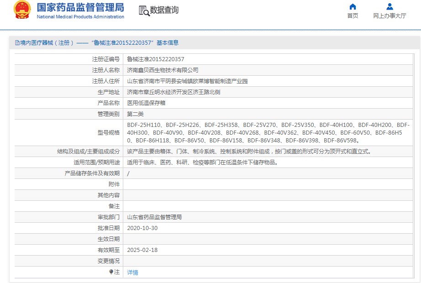Click the address 山东省济南市平阴县安城镇 cell
This screenshot has width=421, height=283.
[187, 81]
